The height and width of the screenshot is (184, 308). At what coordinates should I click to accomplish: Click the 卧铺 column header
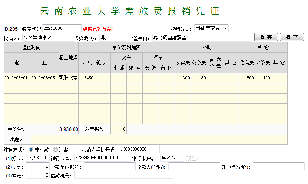click(x=118, y=68)
